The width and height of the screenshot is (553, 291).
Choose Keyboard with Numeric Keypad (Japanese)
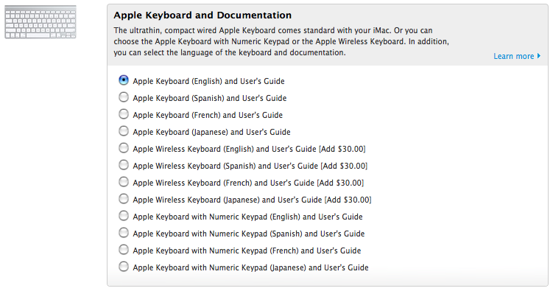pyautogui.click(x=124, y=266)
